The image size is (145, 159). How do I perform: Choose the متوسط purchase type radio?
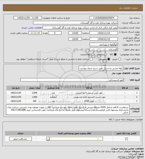click(108, 59)
